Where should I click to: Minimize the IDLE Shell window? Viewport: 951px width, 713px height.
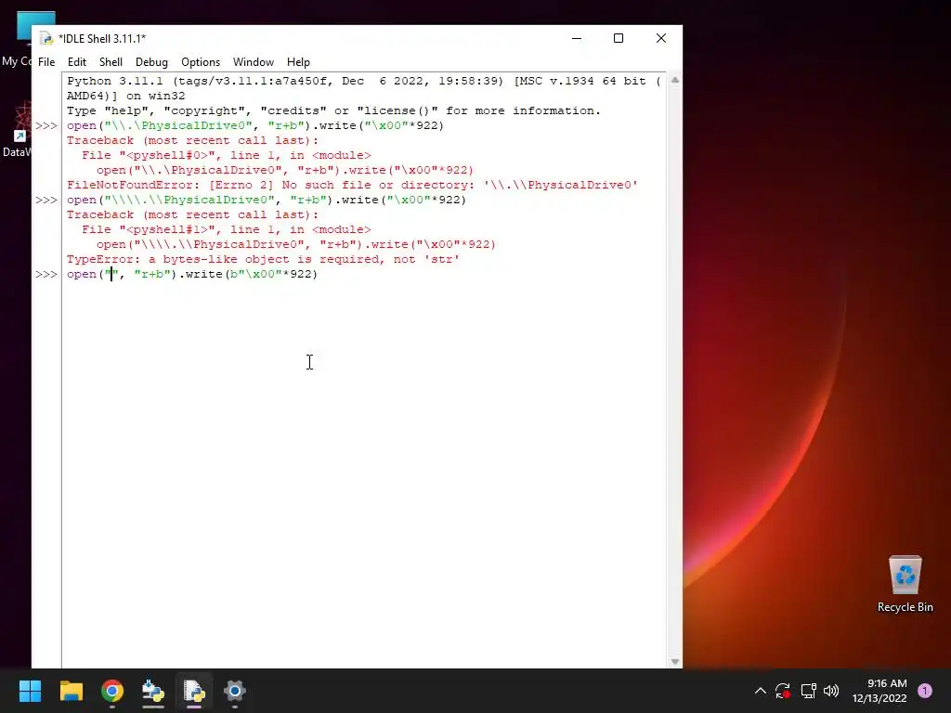[576, 38]
